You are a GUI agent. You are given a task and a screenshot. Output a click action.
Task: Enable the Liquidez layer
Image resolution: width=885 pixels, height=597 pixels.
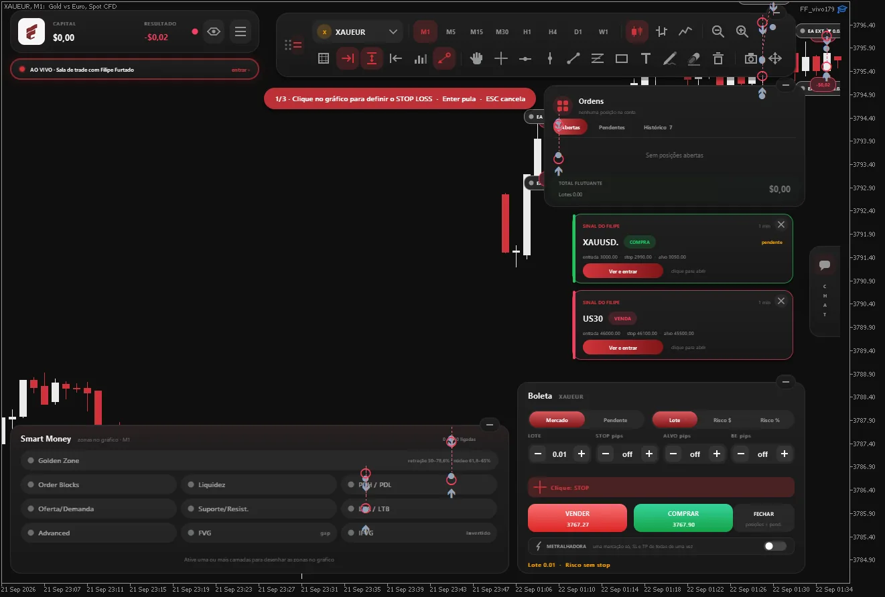pos(259,485)
